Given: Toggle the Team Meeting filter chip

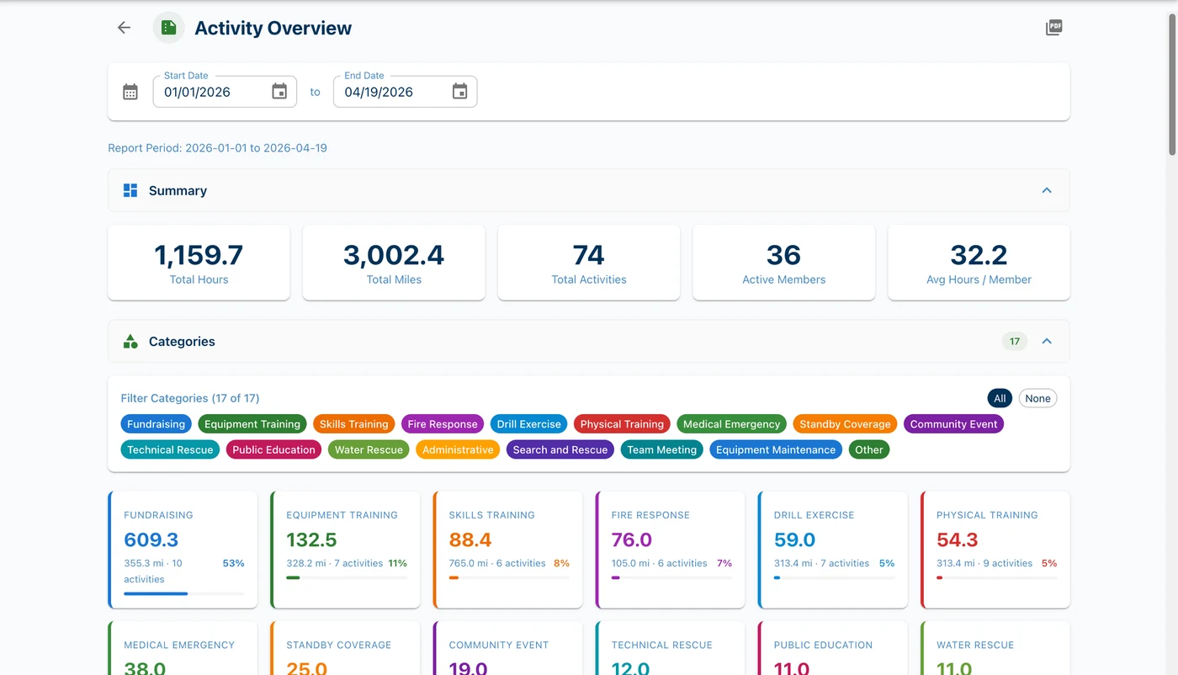Looking at the screenshot, I should (662, 449).
